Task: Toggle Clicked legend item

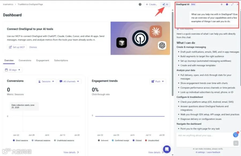Action: click(x=137, y=140)
